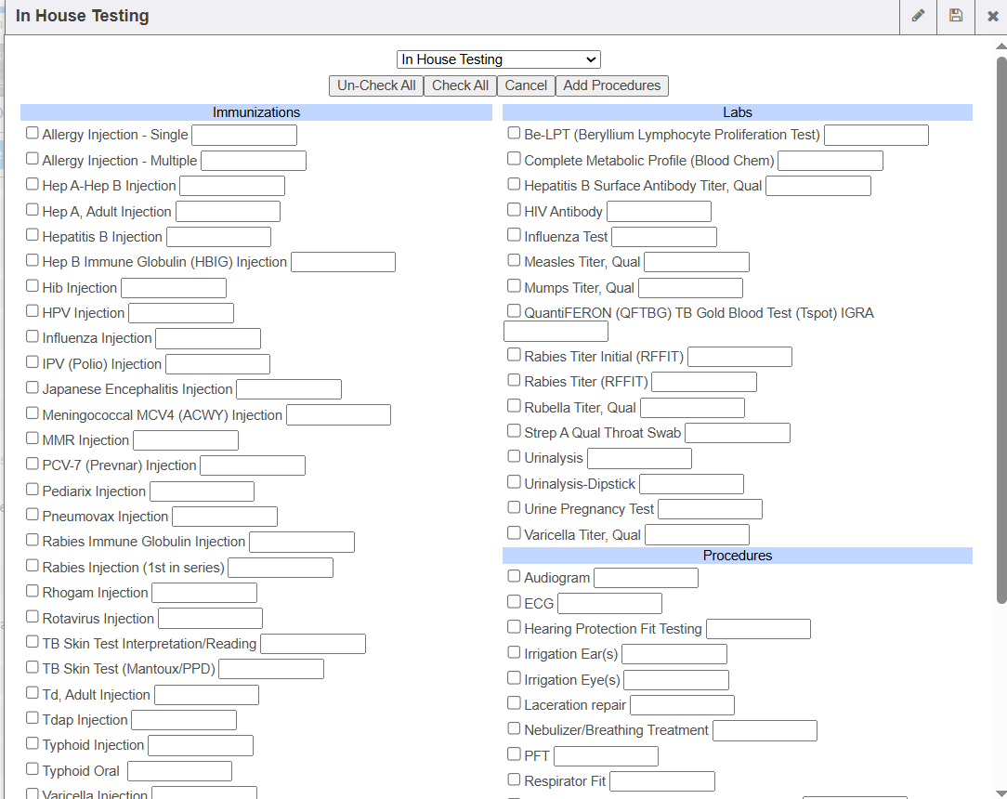The width and height of the screenshot is (1007, 799).
Task: Enable the Influenza Injection checkbox
Action: point(33,337)
